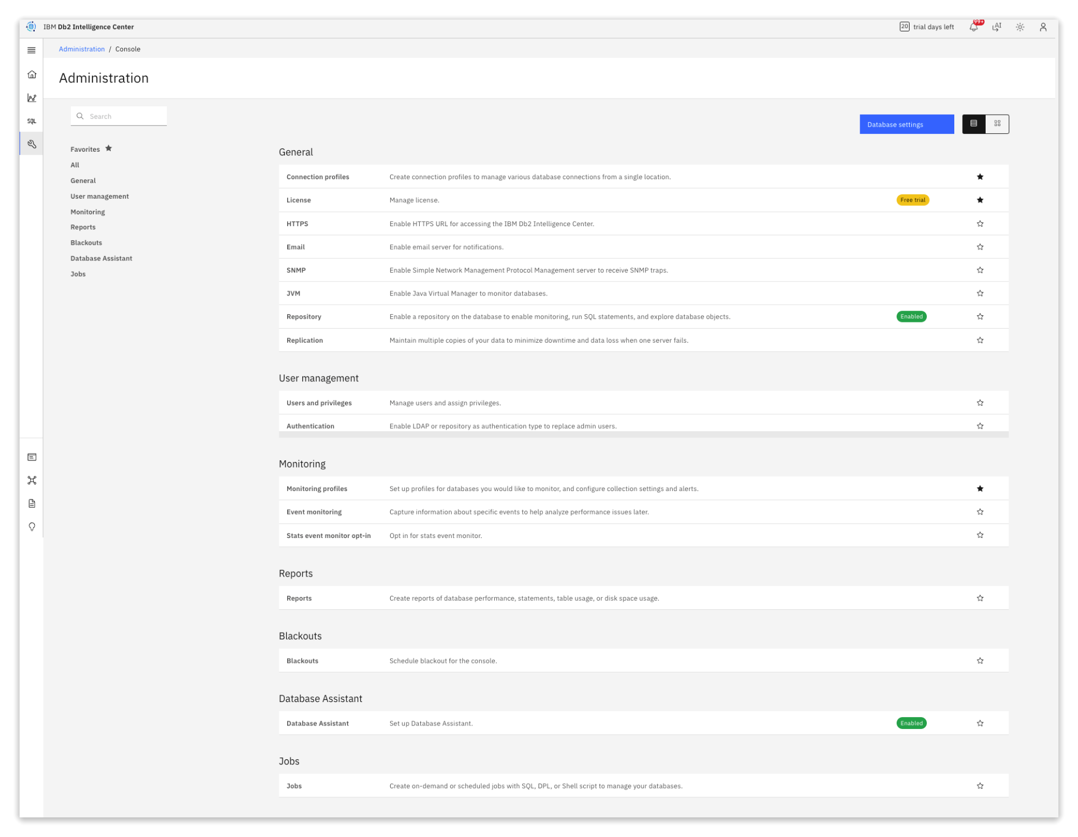Screen dimensions: 1078x837
Task: Select User management category filter
Action: click(100, 197)
